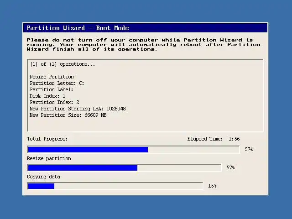Click the 'Partition Letter: C:' line

(x=57, y=83)
